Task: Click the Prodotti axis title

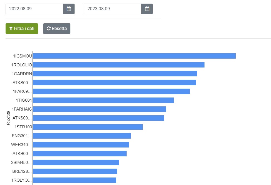Action: point(8,118)
